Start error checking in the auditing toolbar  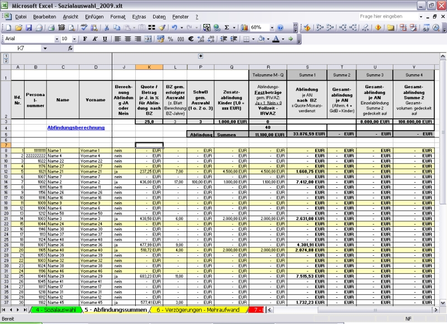(x=307, y=27)
